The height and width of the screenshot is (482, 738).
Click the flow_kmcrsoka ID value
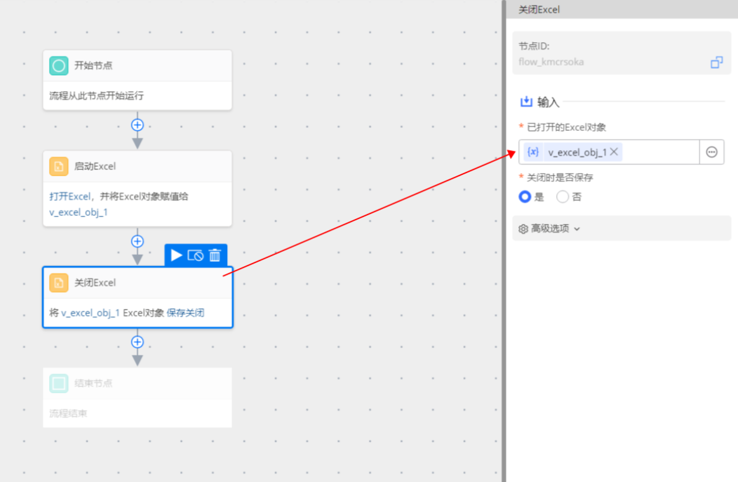(551, 62)
